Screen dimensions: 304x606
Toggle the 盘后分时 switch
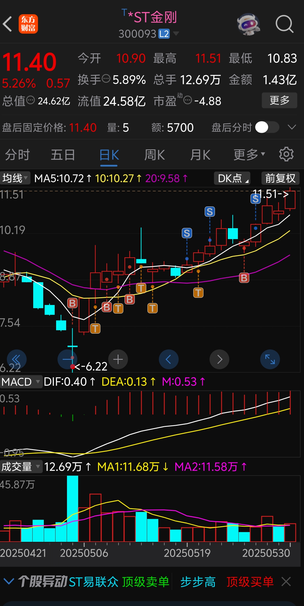point(267,127)
